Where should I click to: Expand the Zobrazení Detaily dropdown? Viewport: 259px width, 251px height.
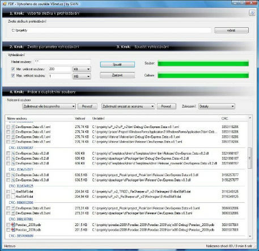click(216, 107)
